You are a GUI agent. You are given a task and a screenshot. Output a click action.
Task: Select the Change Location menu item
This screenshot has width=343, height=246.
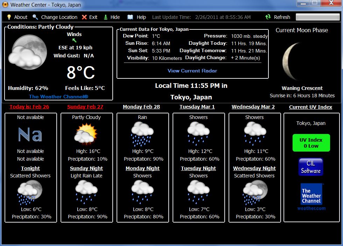click(59, 17)
